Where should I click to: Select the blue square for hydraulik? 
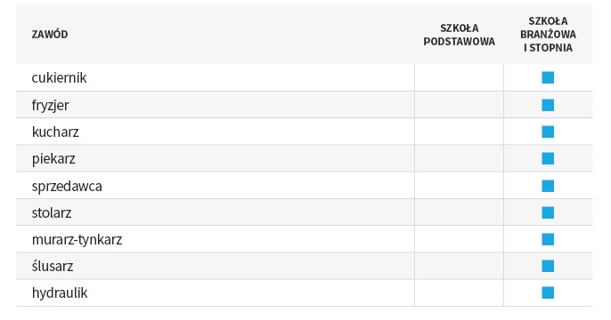(548, 292)
